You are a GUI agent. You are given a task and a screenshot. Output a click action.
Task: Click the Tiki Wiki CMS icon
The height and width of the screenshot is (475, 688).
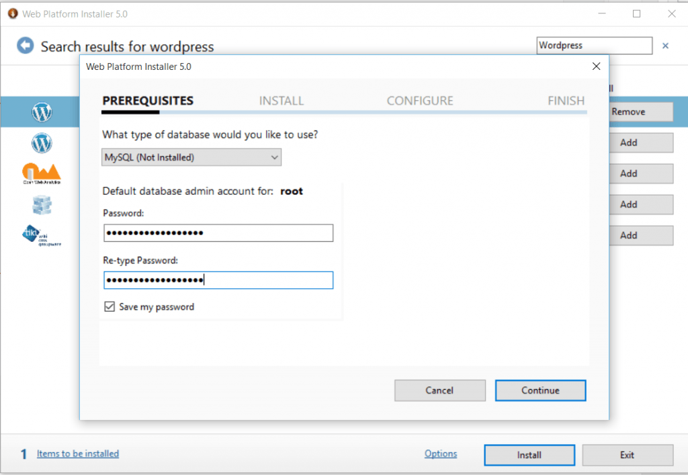pos(42,236)
